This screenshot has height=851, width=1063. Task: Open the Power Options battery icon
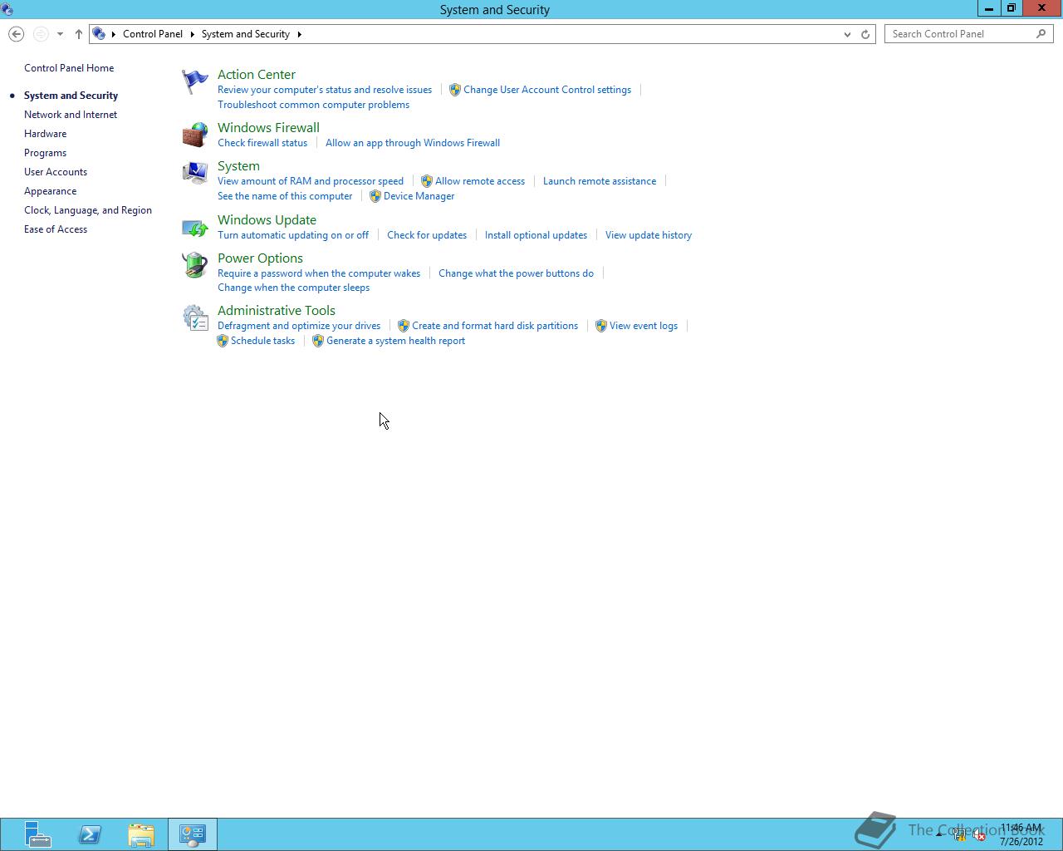tap(195, 265)
